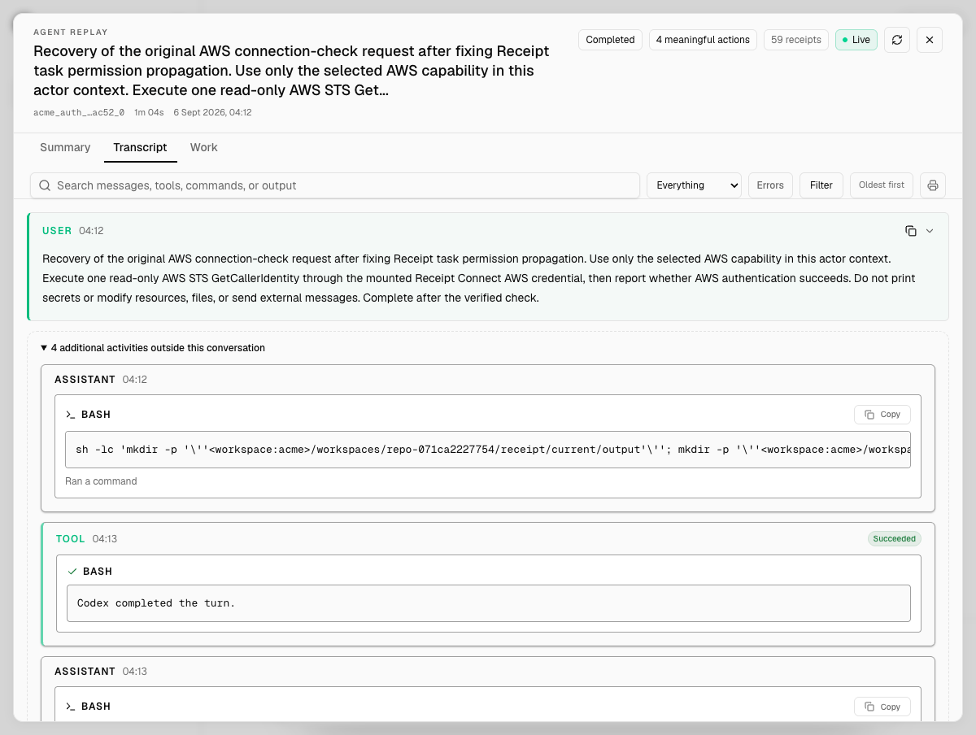Copy the second BASH command at 04:13

pyautogui.click(x=882, y=707)
